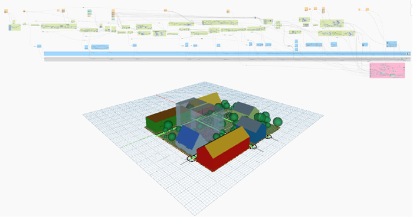The height and width of the screenshot is (219, 413).
Task: Select the pink node group in the graph
Action: click(x=387, y=70)
